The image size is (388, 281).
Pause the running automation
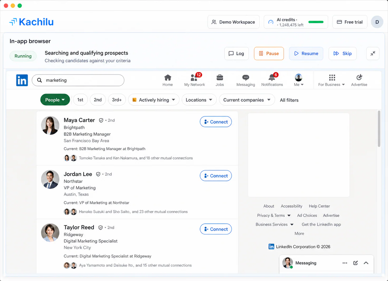click(269, 54)
